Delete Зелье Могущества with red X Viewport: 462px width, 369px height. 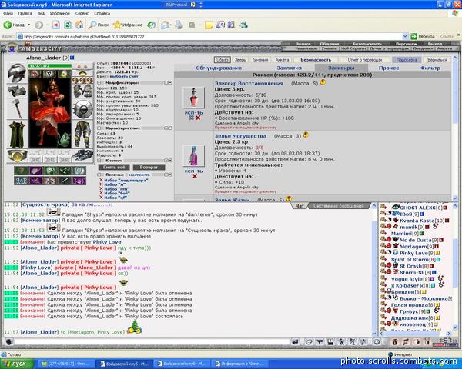pos(195,176)
